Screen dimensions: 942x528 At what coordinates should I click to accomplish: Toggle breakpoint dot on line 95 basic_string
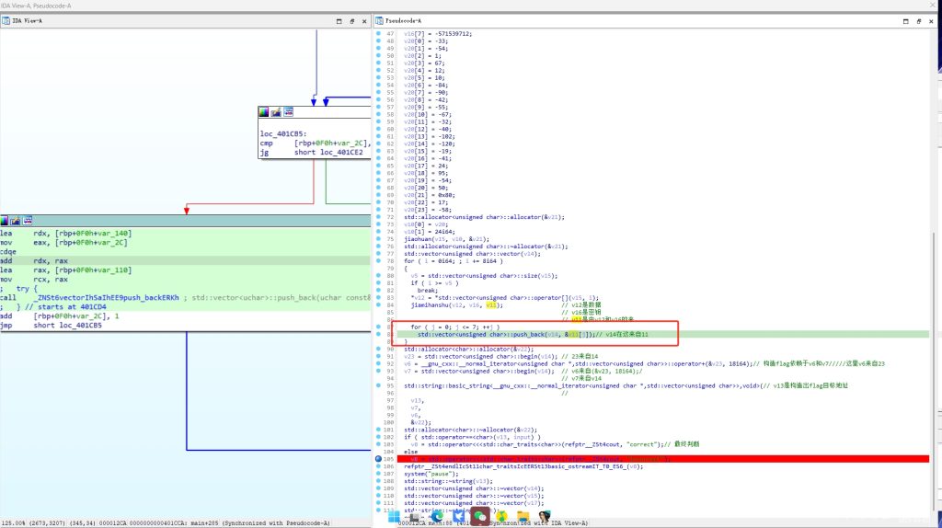pyautogui.click(x=378, y=385)
